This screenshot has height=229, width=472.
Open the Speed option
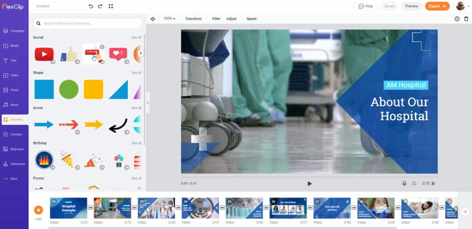251,18
